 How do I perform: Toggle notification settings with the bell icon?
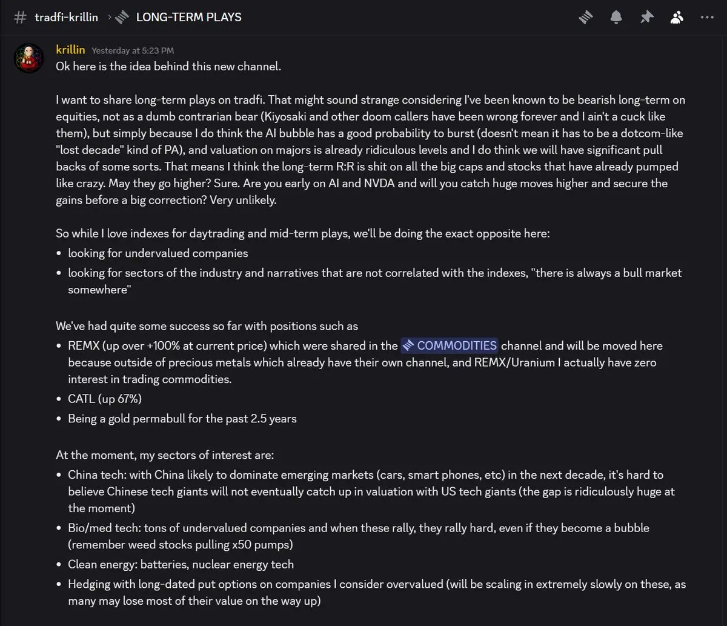(616, 18)
